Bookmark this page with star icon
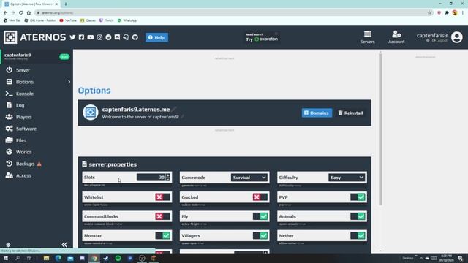 click(429, 13)
